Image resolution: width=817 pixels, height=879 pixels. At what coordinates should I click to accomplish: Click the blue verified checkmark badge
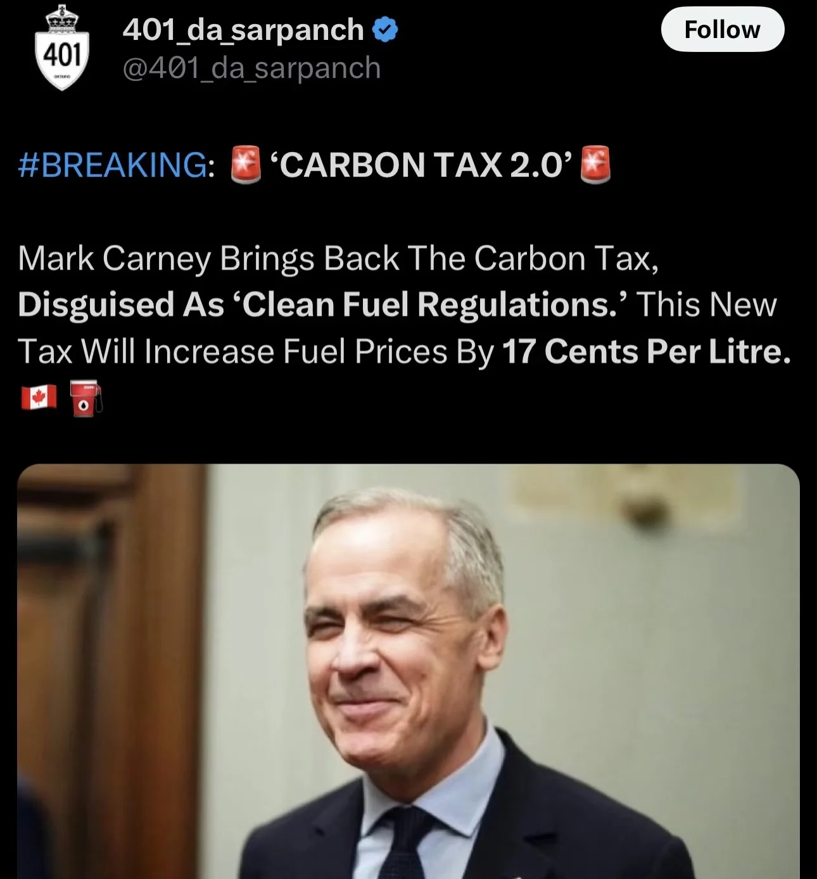click(x=384, y=30)
